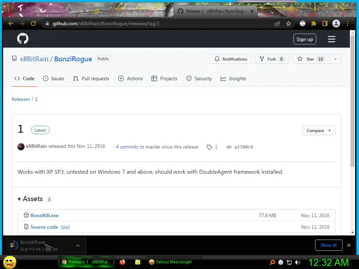Star the BonziRogue repository
Image resolution: width=359 pixels, height=269 pixels.
click(311, 59)
